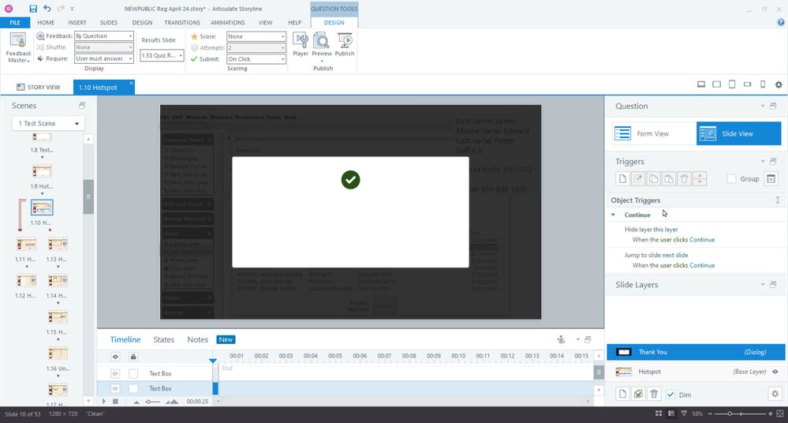Switch to Form View
The height and width of the screenshot is (423, 788).
point(652,133)
